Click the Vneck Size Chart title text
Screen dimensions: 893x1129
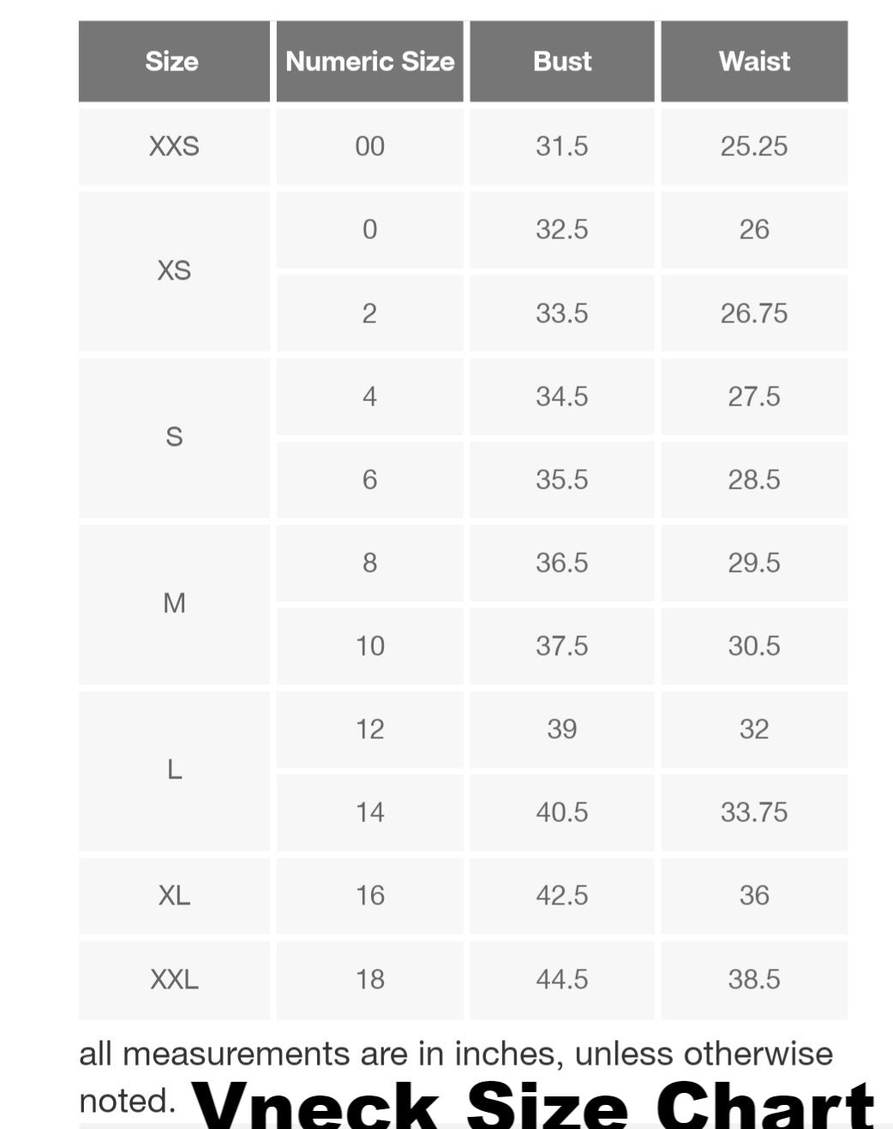[533, 1104]
